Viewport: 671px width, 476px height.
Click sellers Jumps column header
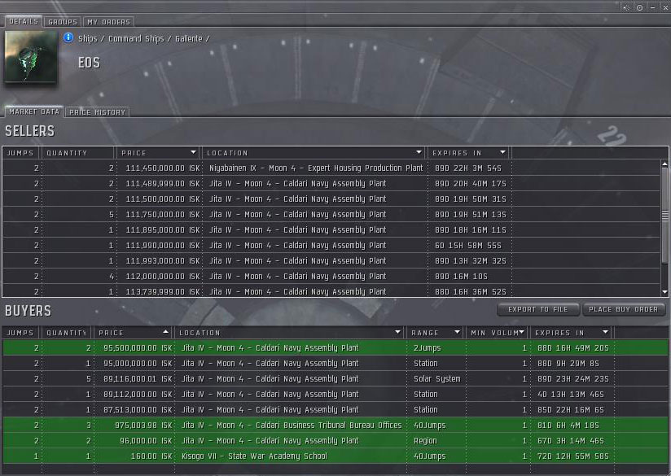pos(20,153)
